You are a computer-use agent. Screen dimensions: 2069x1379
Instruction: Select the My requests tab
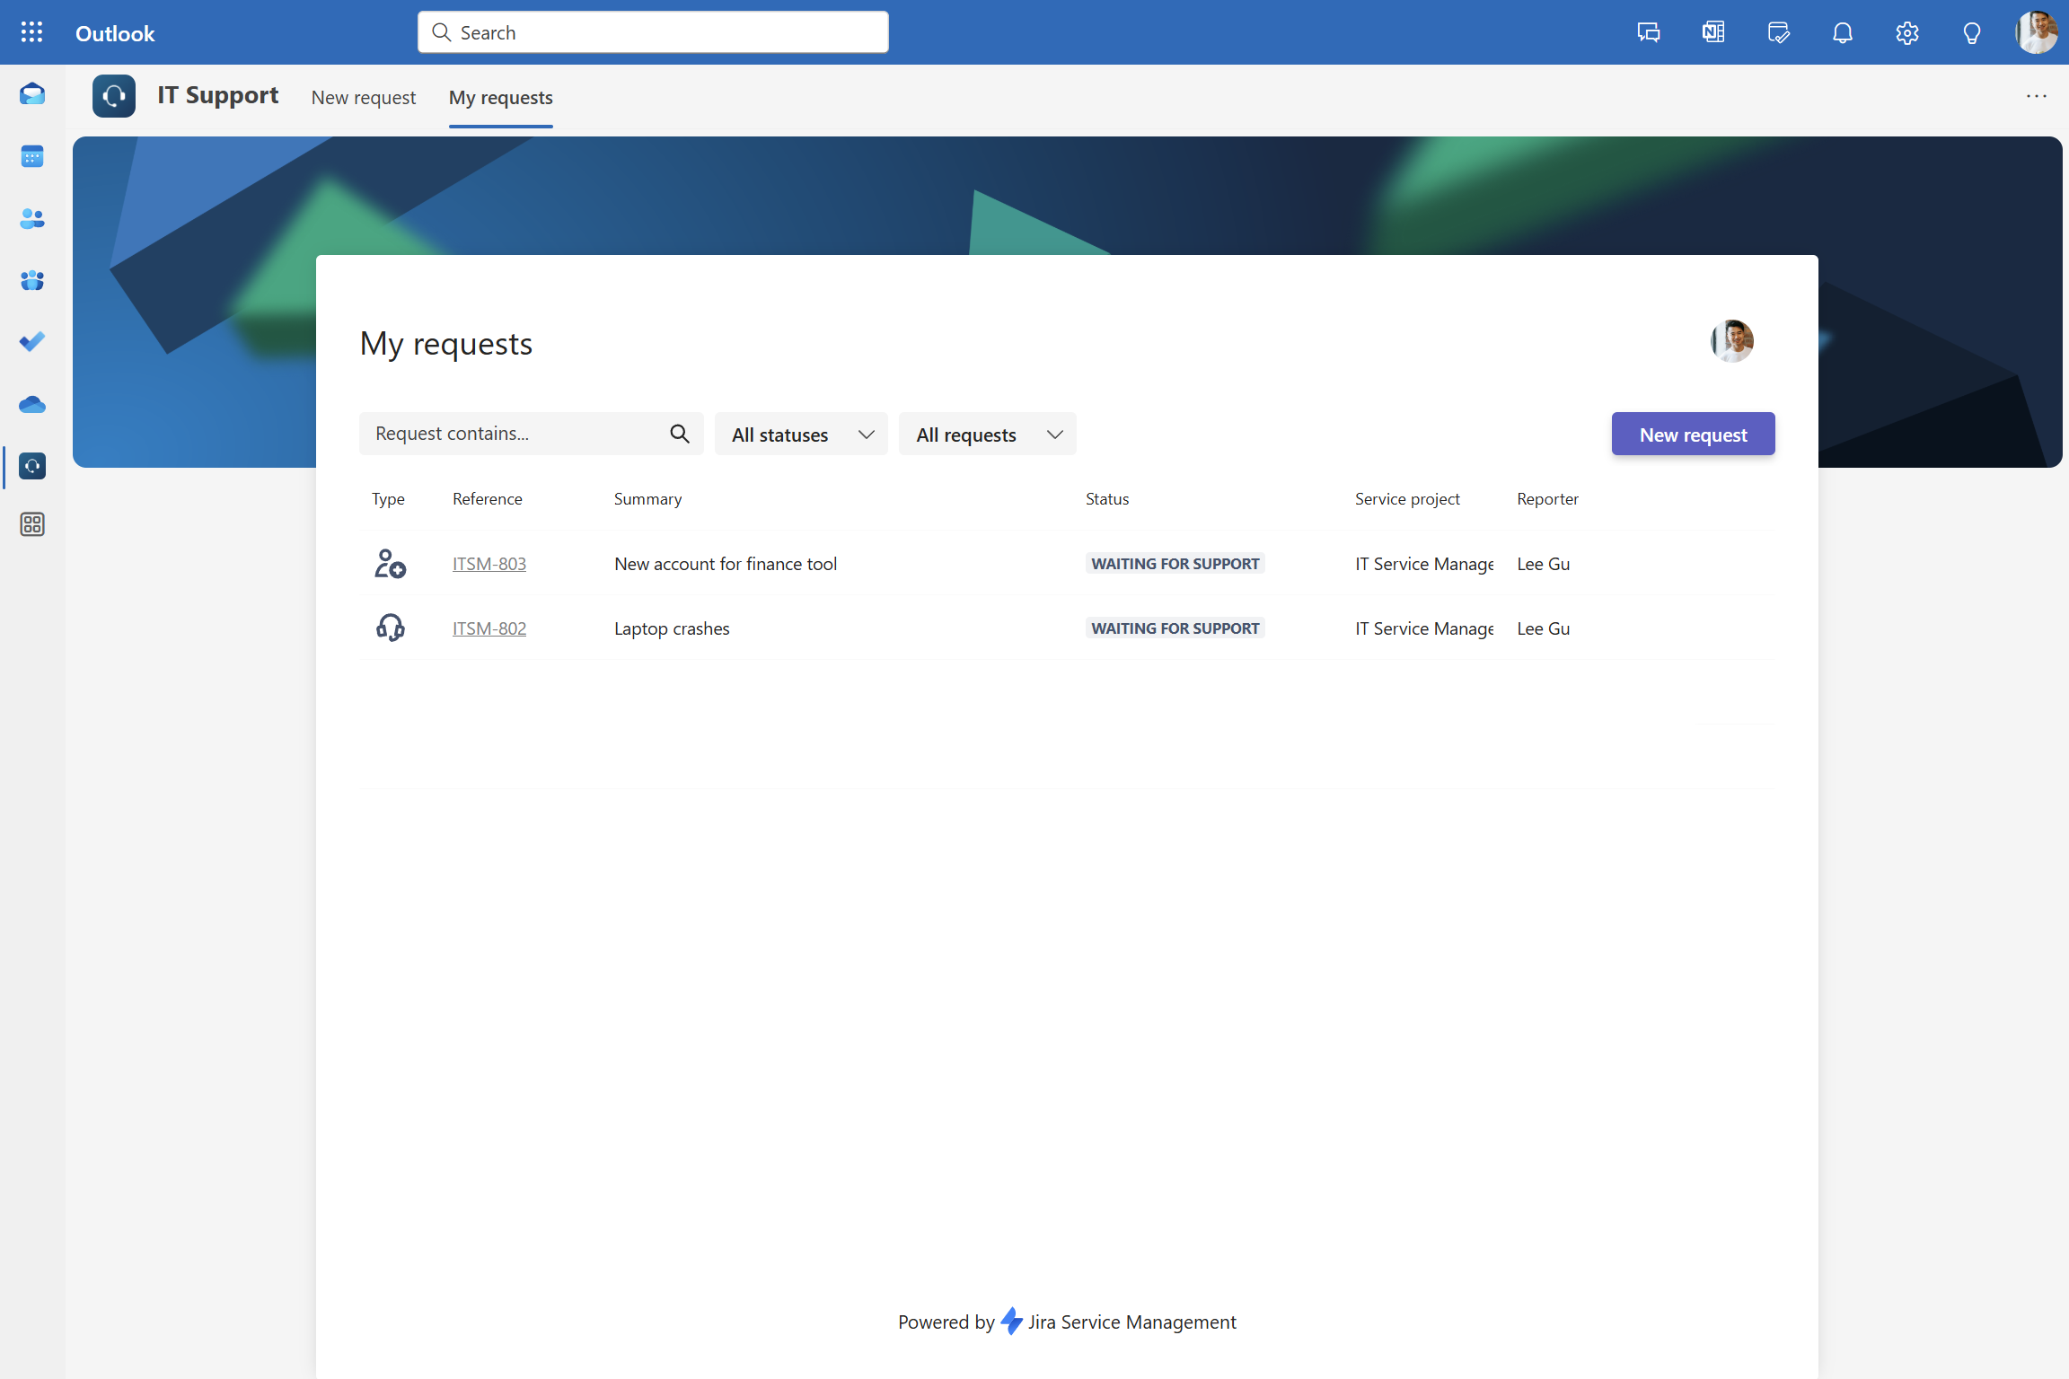tap(500, 97)
